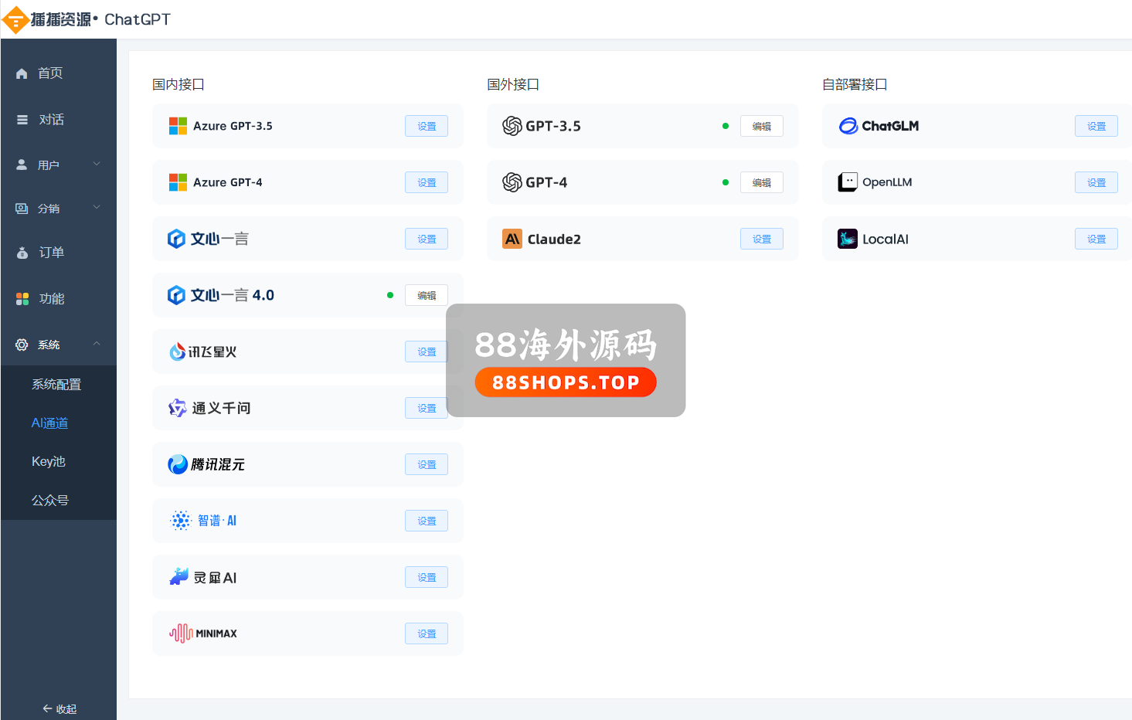Click the OpenAI logo beside GPT-4

(x=512, y=182)
